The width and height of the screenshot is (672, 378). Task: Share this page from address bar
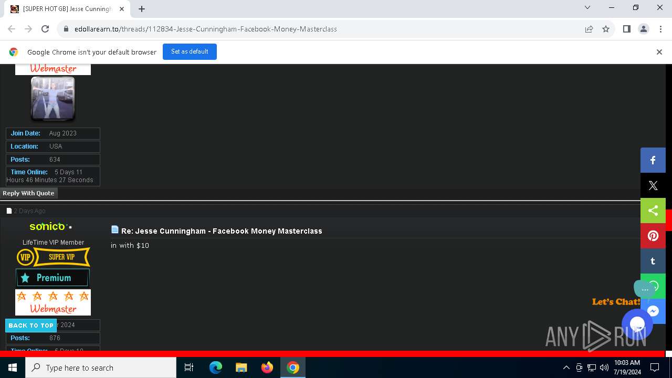[x=589, y=29]
